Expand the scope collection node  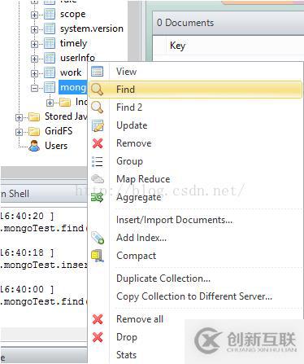[x=34, y=15]
